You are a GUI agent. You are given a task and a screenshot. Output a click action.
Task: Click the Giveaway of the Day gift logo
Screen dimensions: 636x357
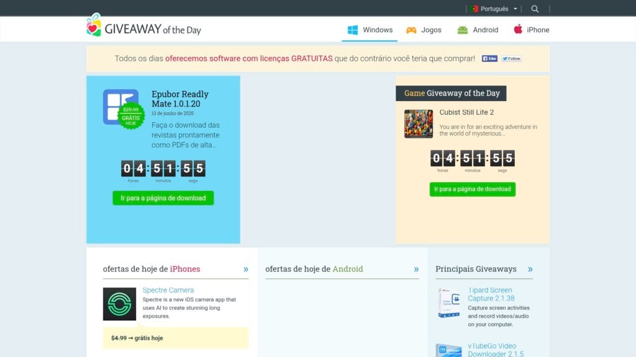pos(94,25)
